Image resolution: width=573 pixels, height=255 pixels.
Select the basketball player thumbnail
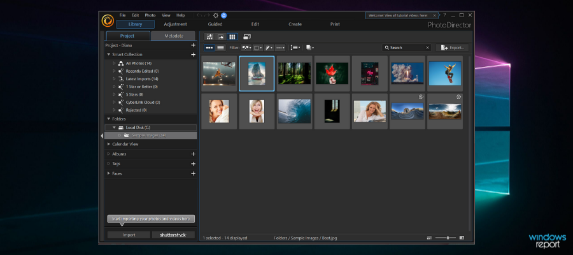219,73
